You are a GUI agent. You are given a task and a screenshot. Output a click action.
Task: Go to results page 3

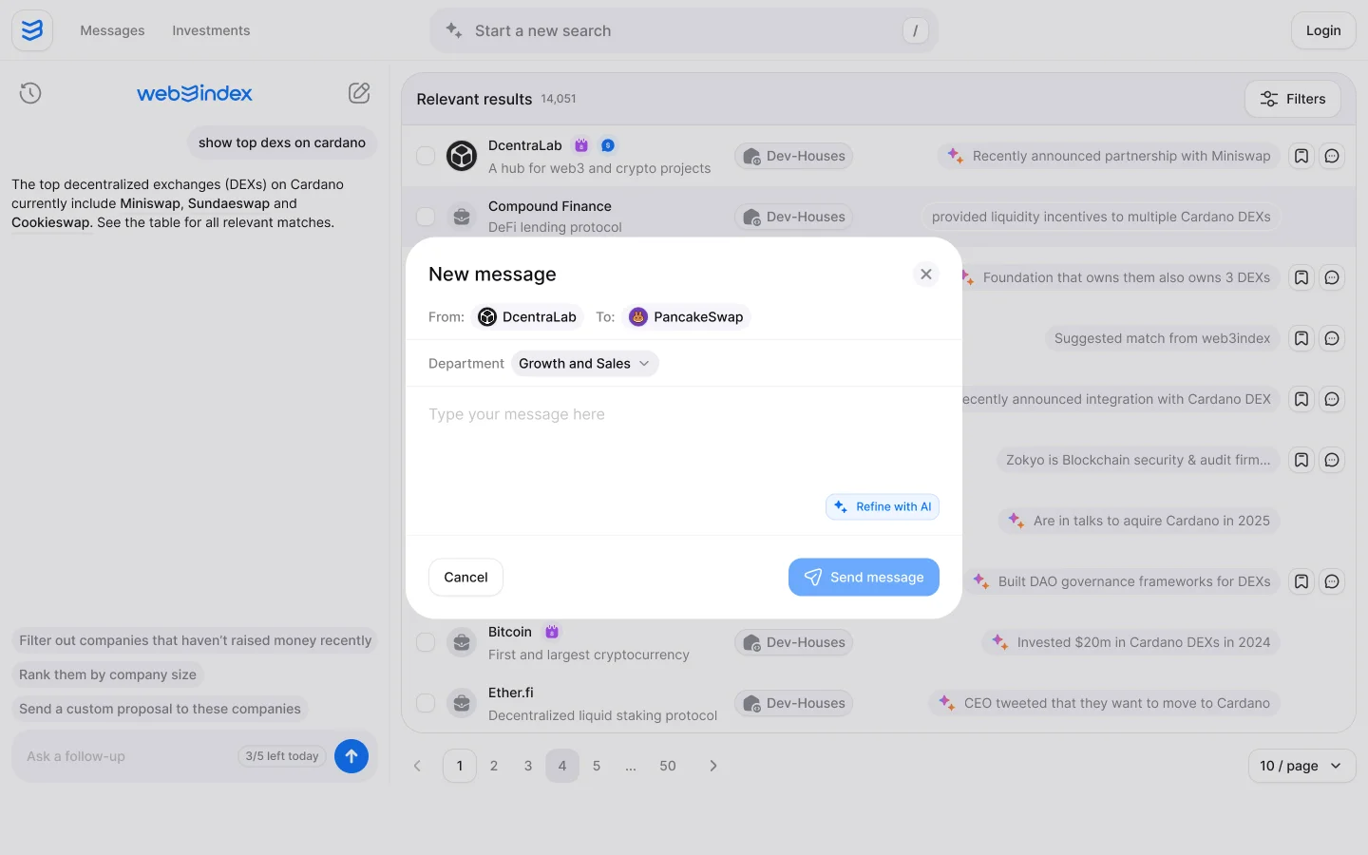(x=528, y=766)
